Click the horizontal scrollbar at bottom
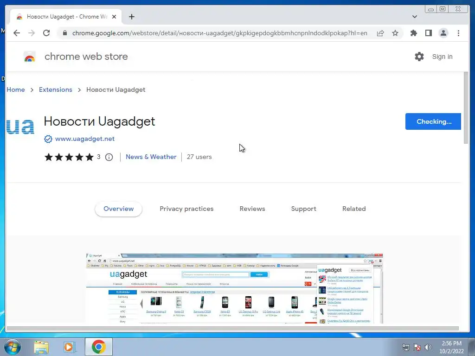The height and width of the screenshot is (356, 475). pos(233,329)
